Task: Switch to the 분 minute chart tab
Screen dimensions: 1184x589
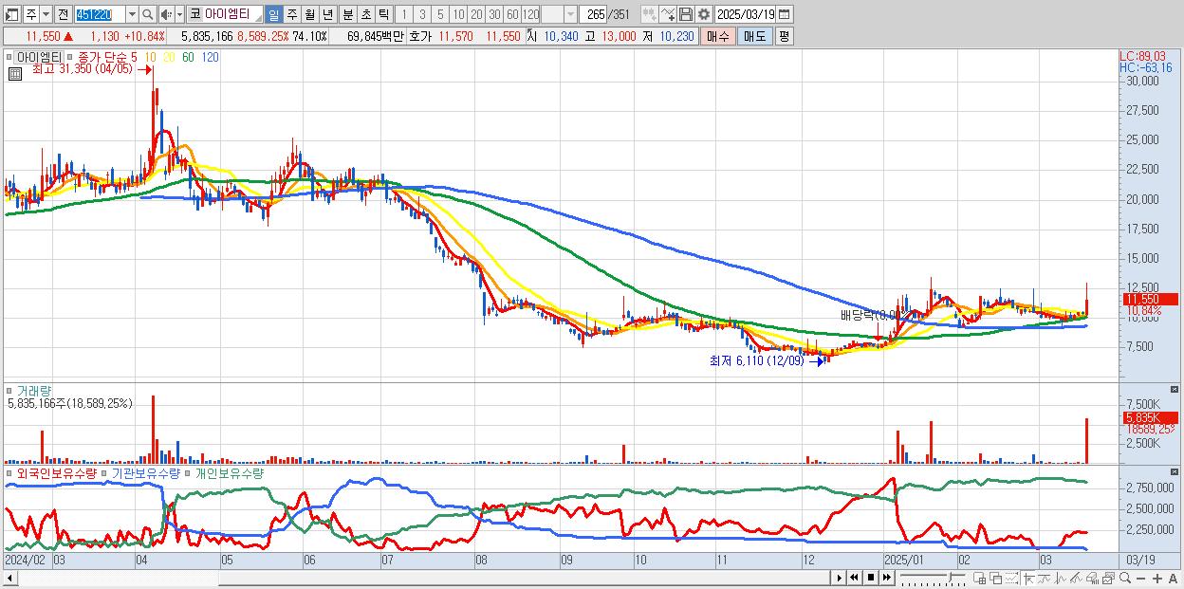Action: coord(347,14)
